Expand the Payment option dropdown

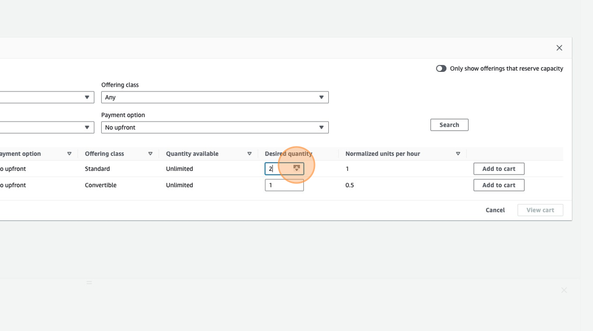[x=214, y=127]
